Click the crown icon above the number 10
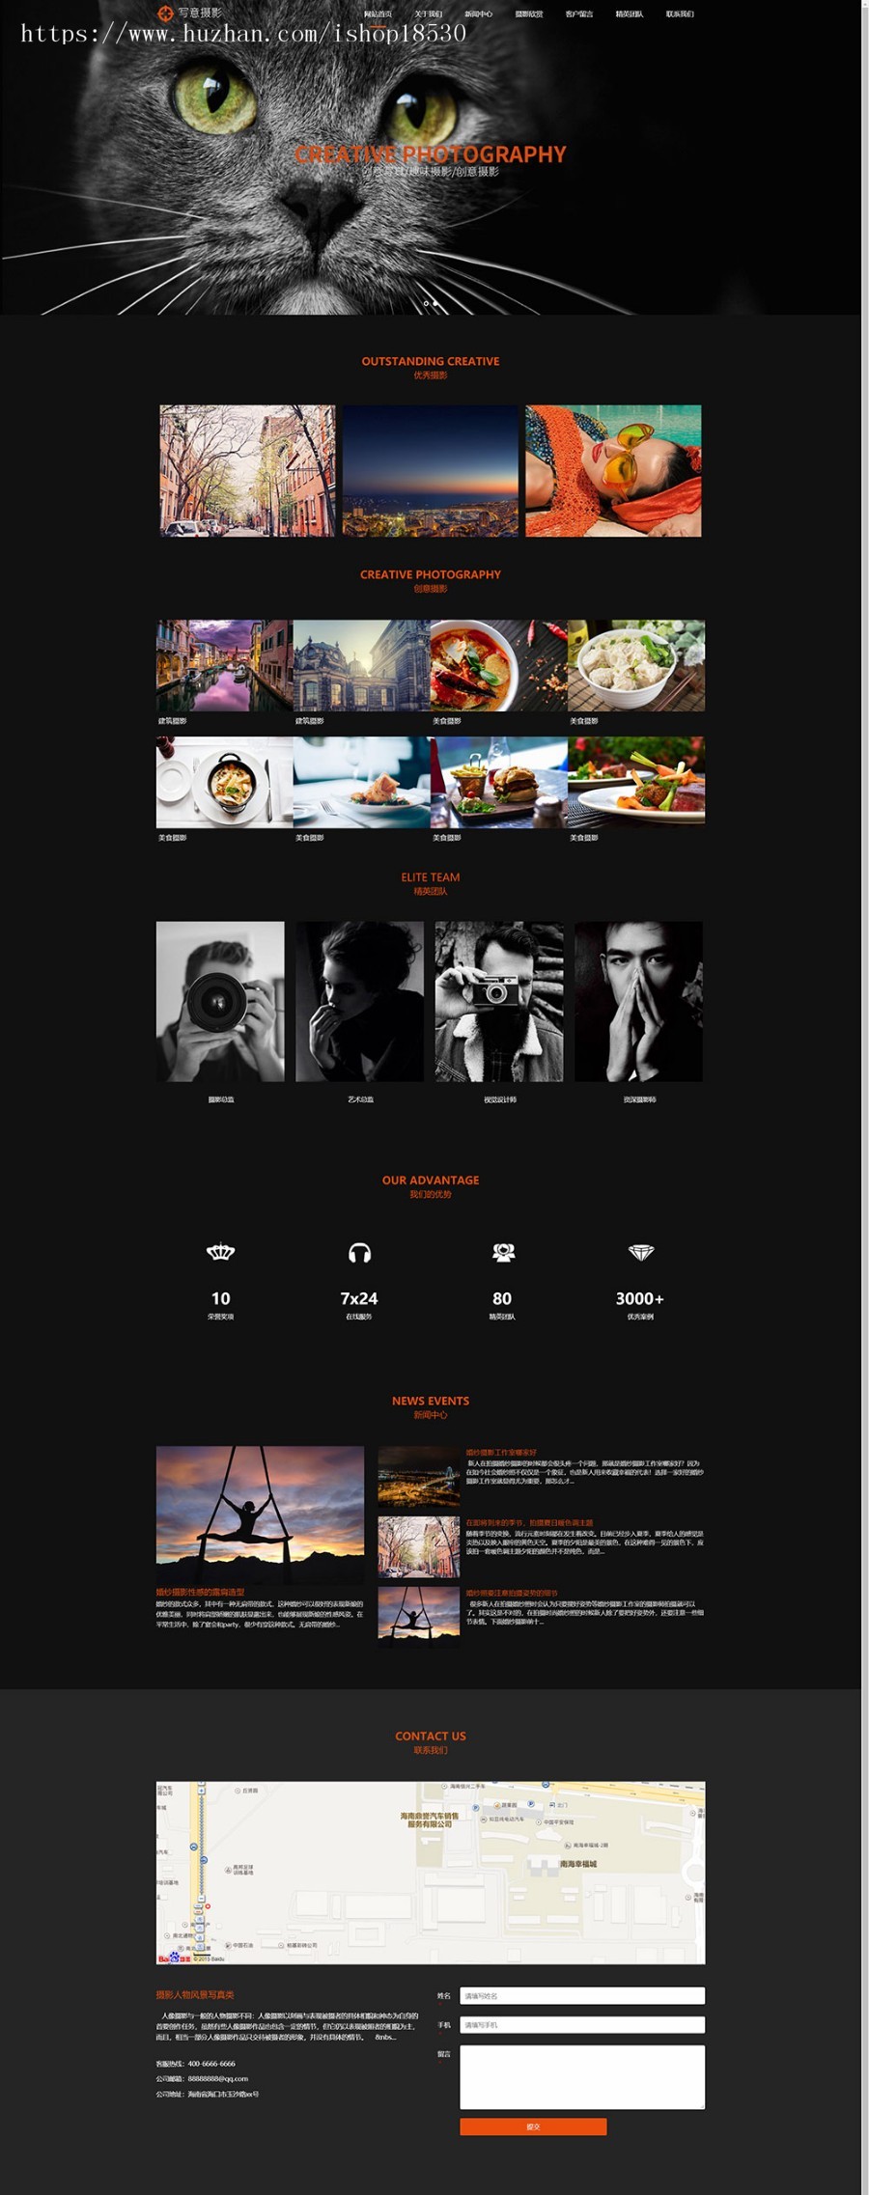Image resolution: width=869 pixels, height=2195 pixels. point(221,1252)
